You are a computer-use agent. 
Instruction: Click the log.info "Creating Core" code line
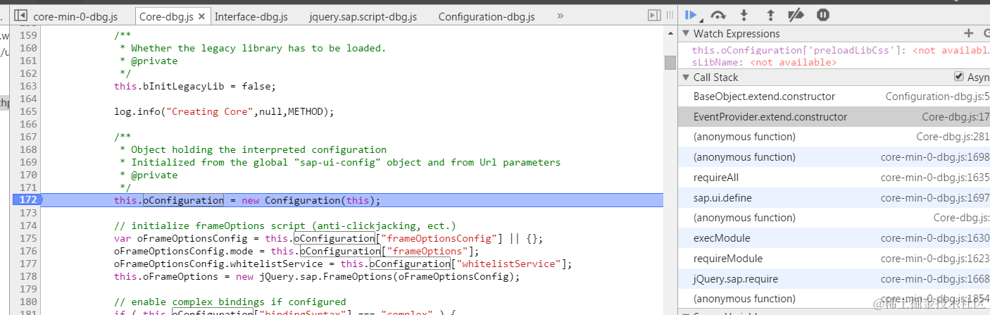pos(224,111)
